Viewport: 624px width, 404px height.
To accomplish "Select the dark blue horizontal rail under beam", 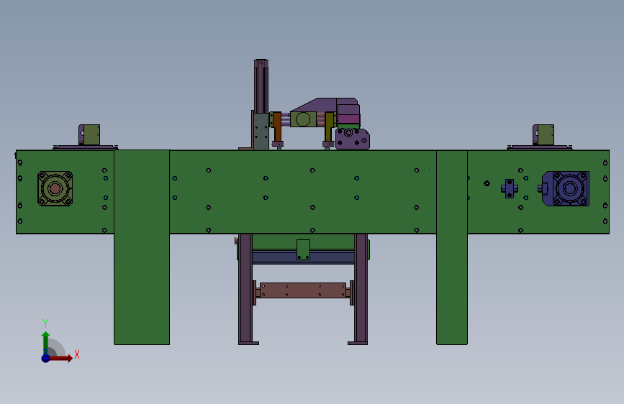I will click(x=303, y=257).
